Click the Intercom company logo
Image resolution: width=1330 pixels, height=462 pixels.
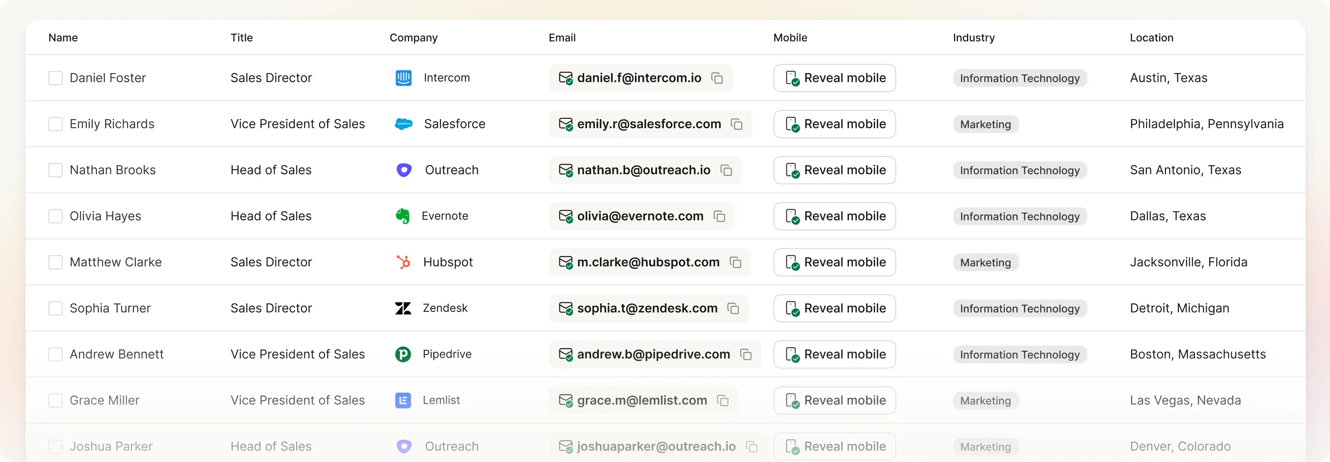tap(403, 78)
